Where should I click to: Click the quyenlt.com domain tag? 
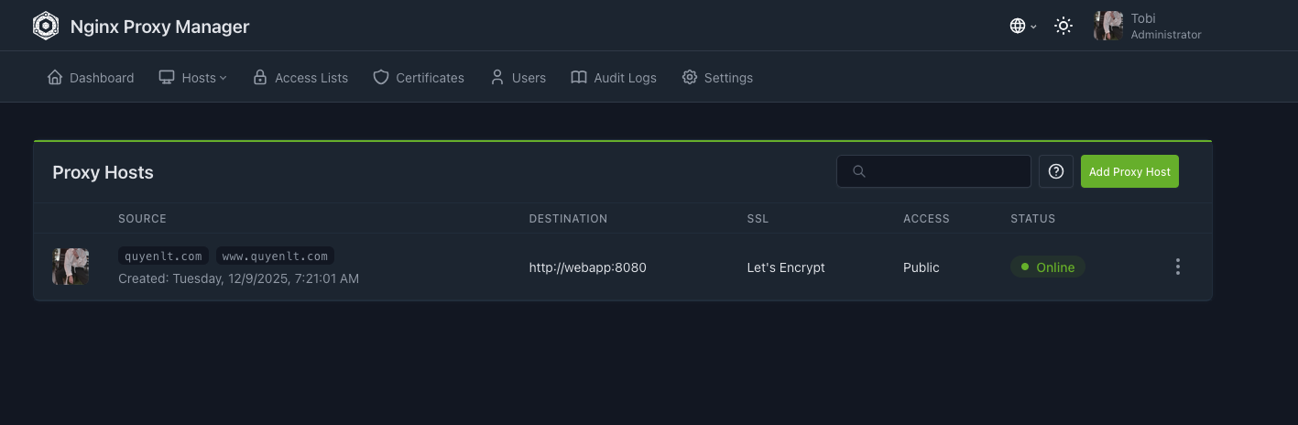pos(163,256)
